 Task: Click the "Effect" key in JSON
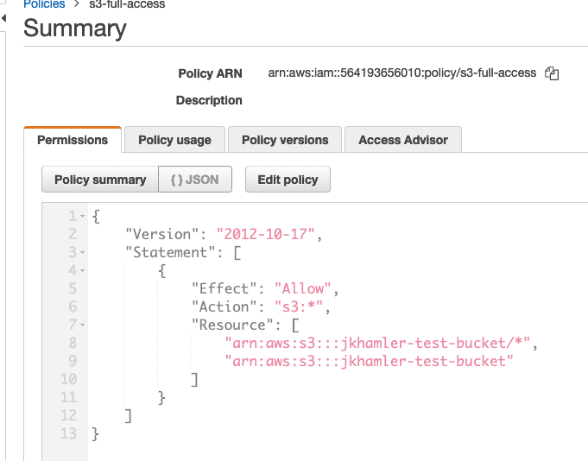[x=224, y=289]
